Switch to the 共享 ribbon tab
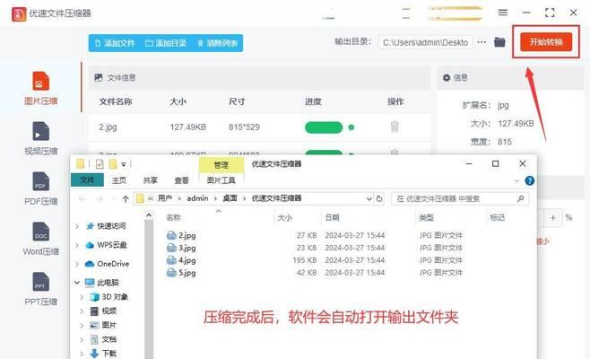This screenshot has height=359, width=590. (x=150, y=180)
